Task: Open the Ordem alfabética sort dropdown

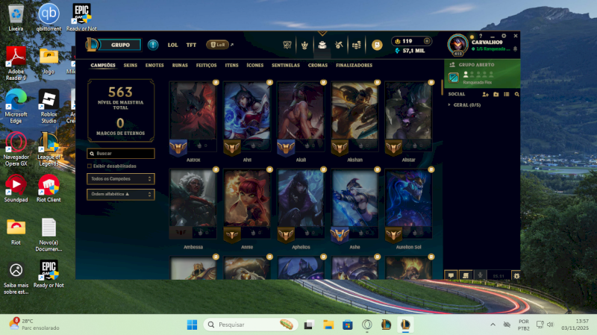Action: pos(121,195)
